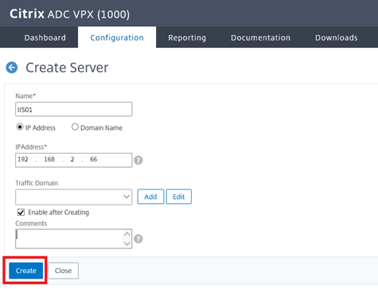Open the Reporting tab

point(187,37)
